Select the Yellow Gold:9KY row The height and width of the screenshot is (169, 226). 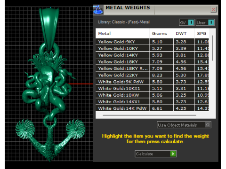tap(152, 42)
